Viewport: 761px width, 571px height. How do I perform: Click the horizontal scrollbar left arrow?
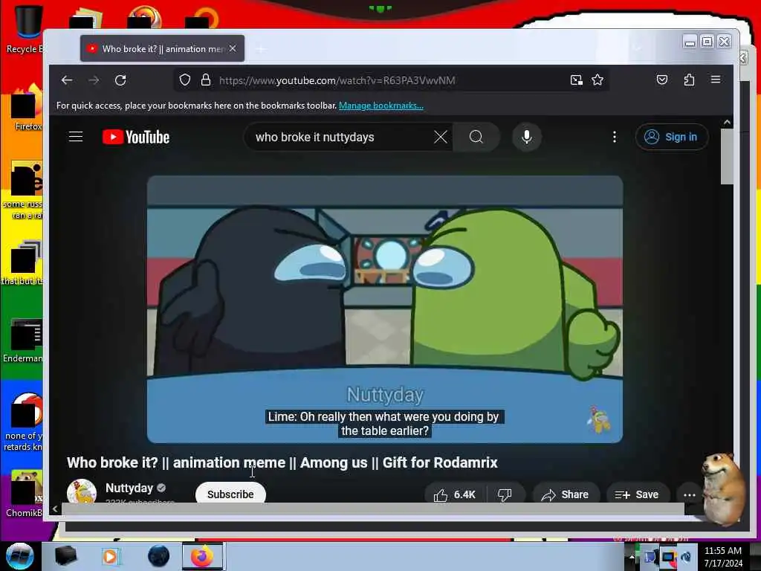click(55, 509)
